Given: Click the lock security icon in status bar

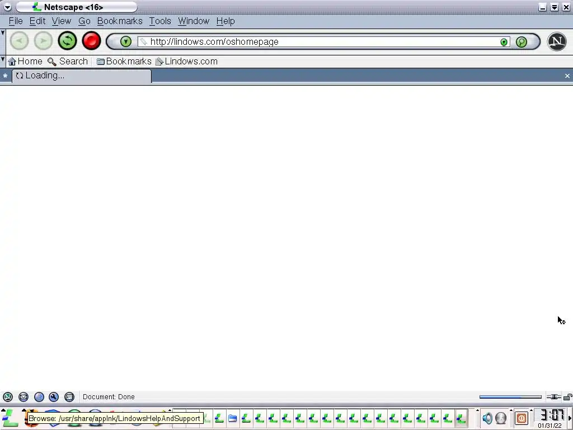Looking at the screenshot, I should pos(567,397).
